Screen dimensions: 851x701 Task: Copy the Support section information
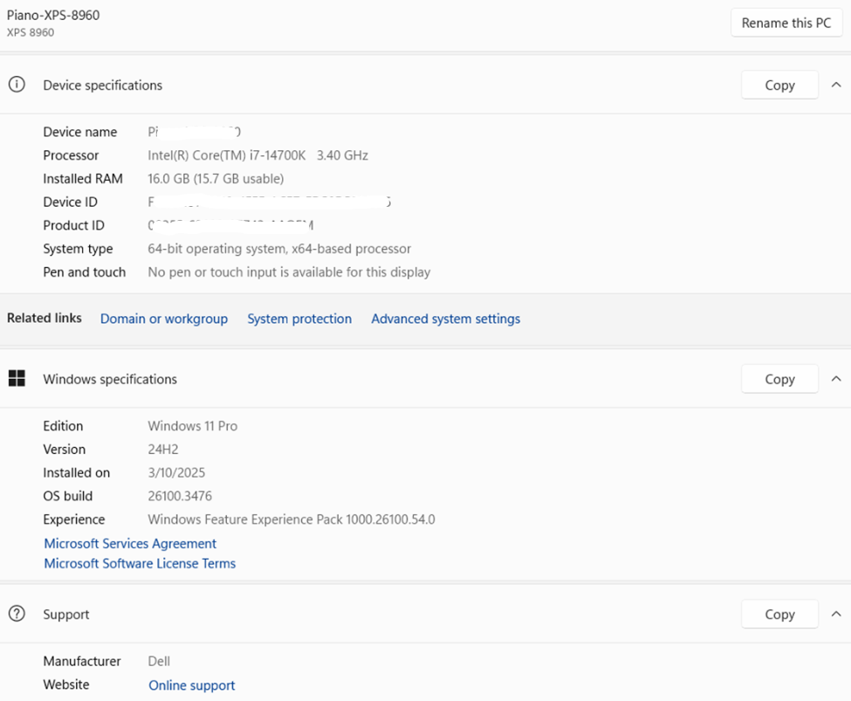779,614
